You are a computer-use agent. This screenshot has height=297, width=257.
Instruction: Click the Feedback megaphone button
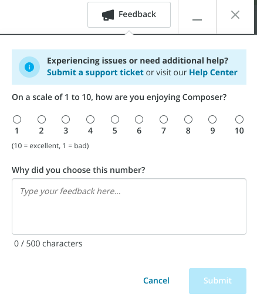click(129, 15)
